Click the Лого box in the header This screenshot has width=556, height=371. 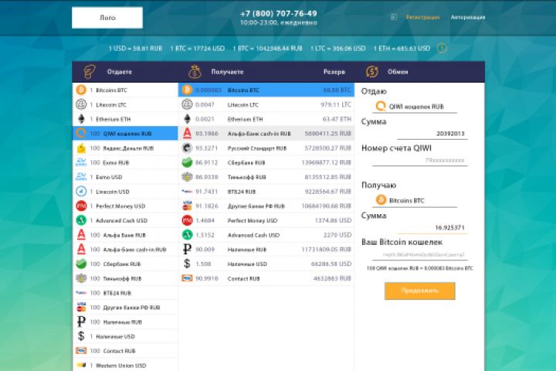[107, 18]
